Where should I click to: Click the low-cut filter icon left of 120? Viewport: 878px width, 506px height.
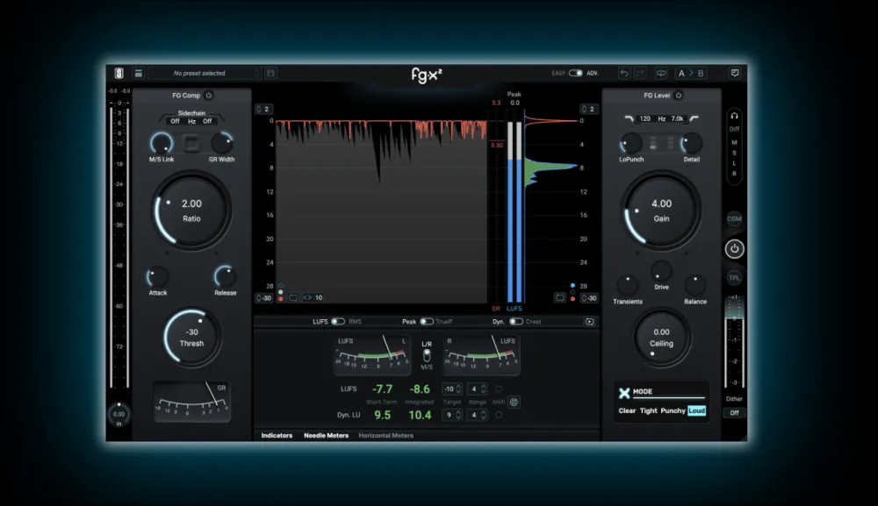pos(630,118)
